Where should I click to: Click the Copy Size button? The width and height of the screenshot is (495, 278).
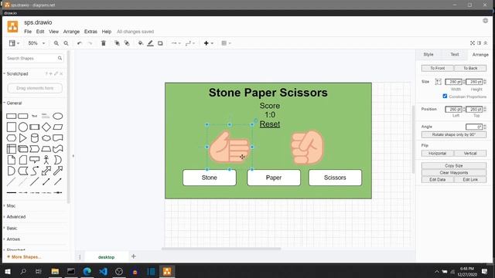pyautogui.click(x=454, y=165)
